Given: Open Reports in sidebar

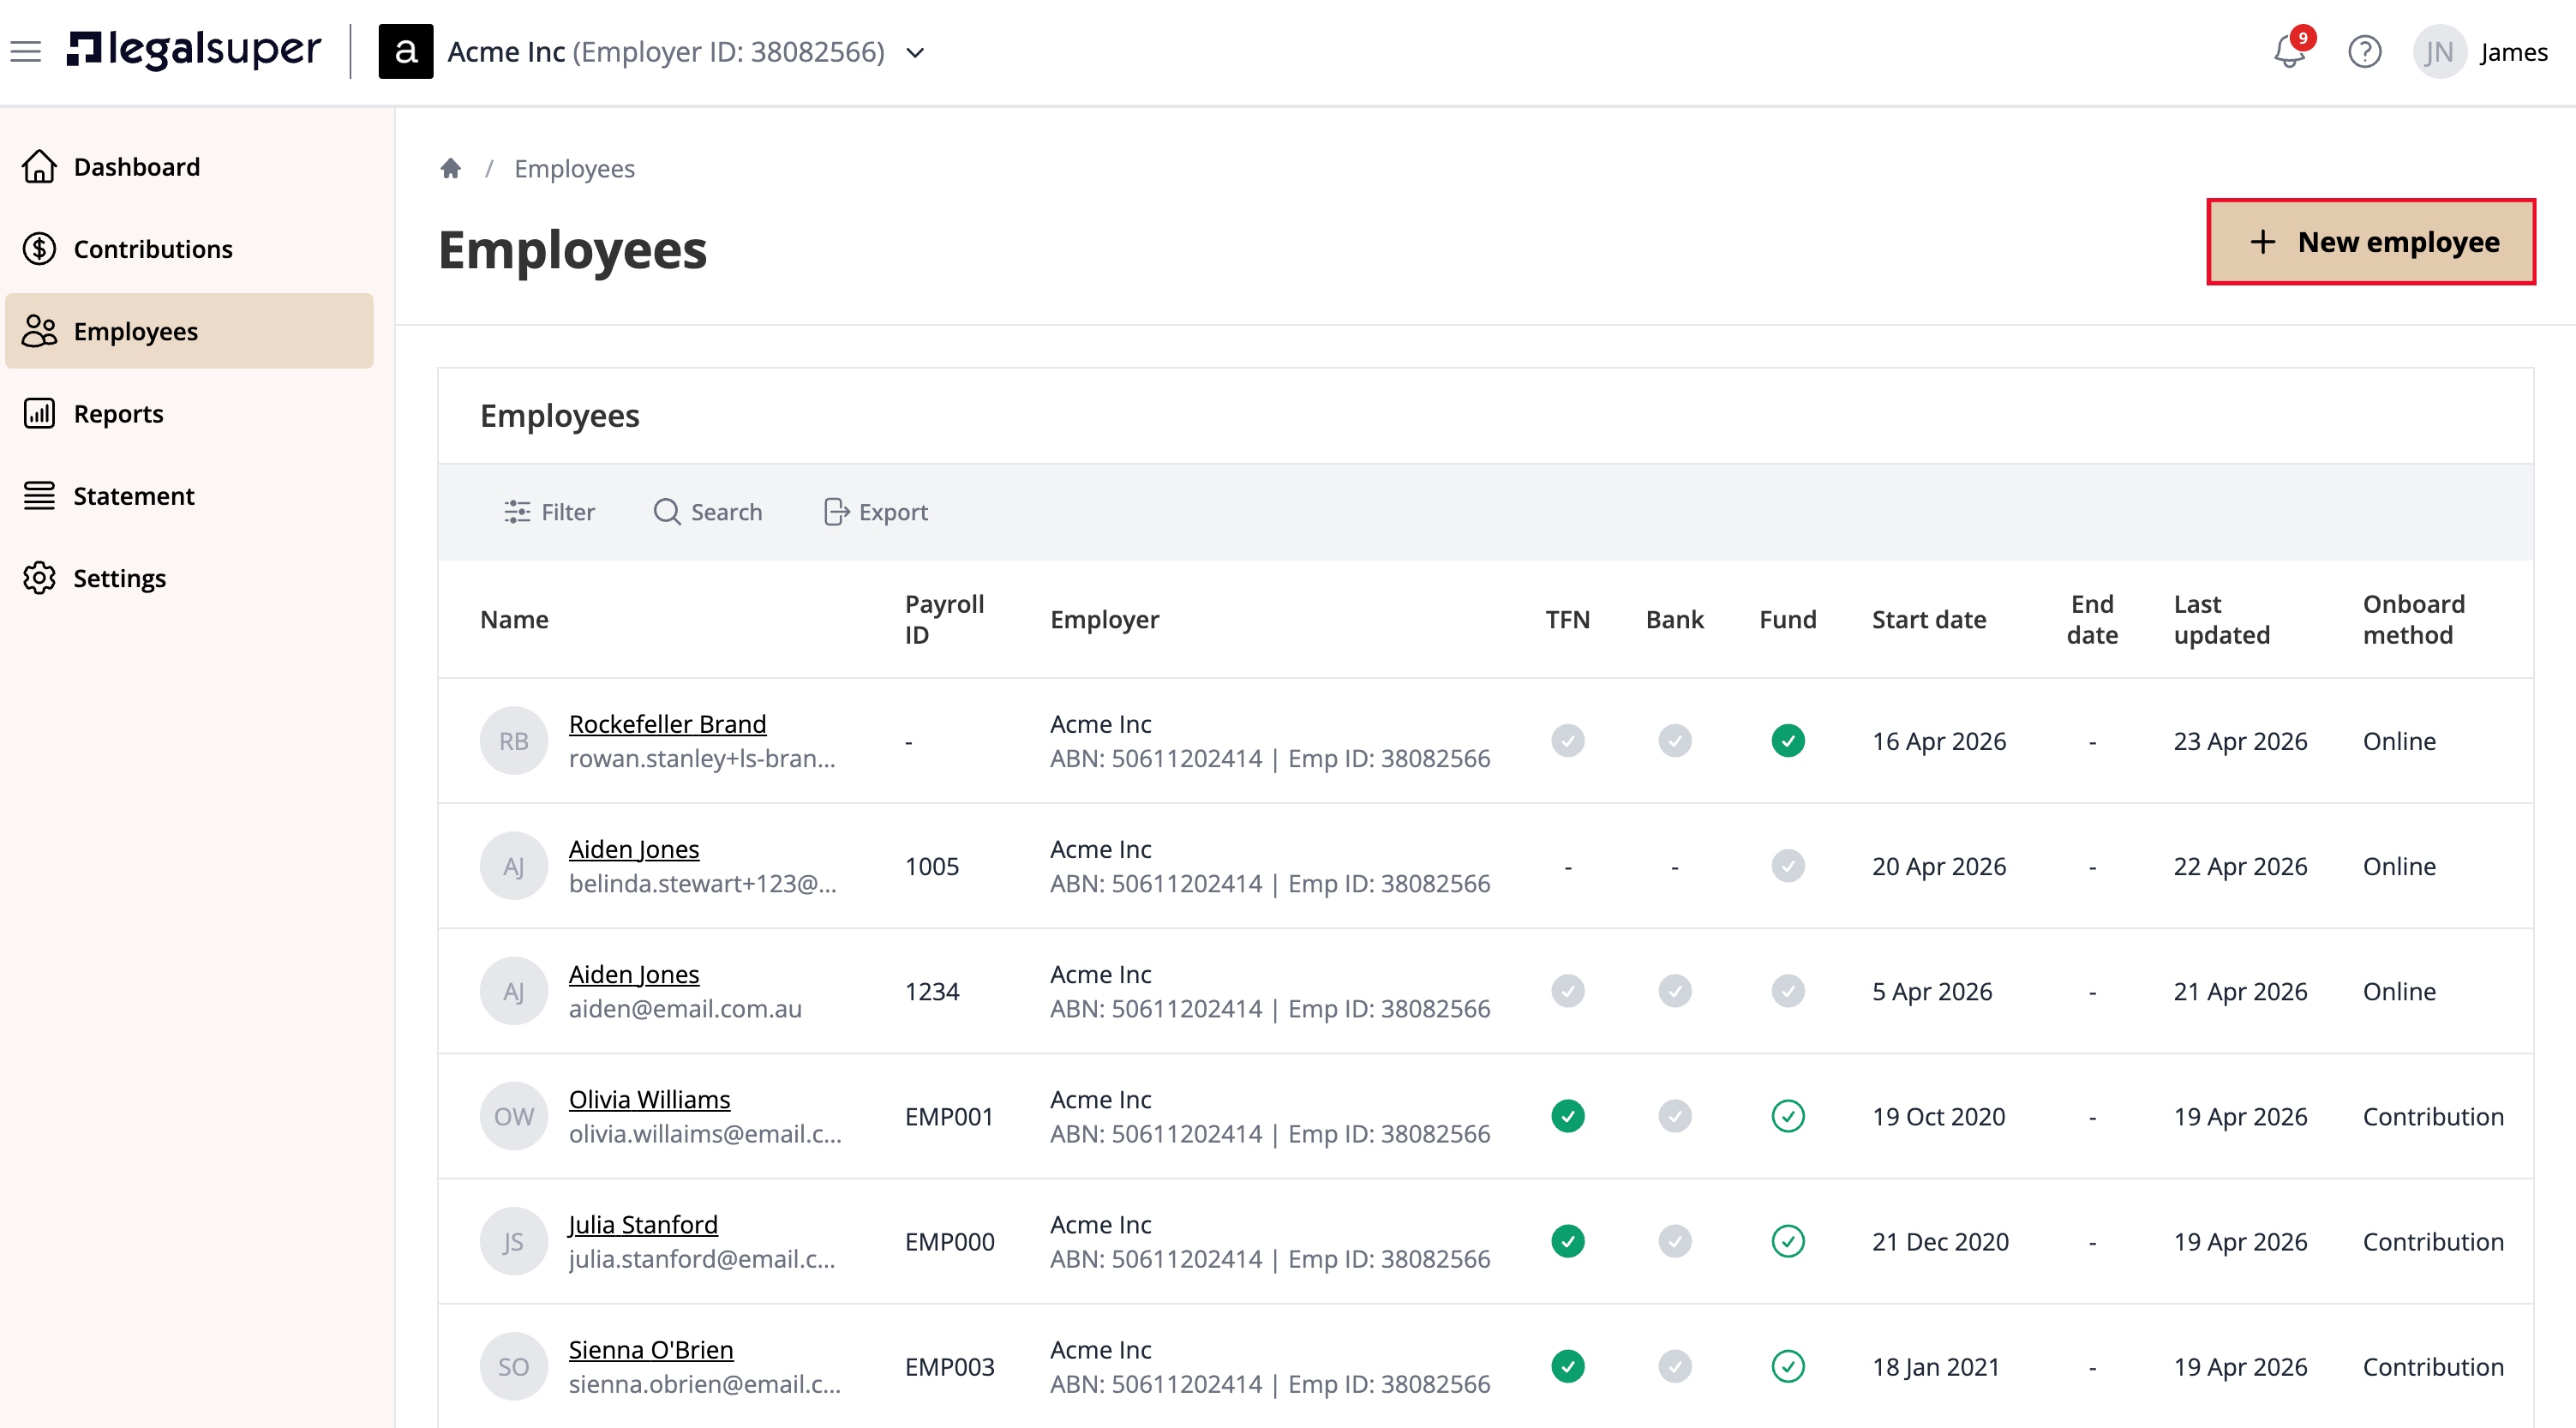Looking at the screenshot, I should tap(189, 413).
